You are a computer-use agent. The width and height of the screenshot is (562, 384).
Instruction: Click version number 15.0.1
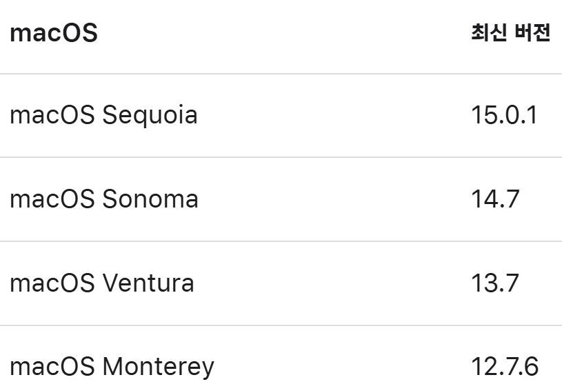[503, 115]
